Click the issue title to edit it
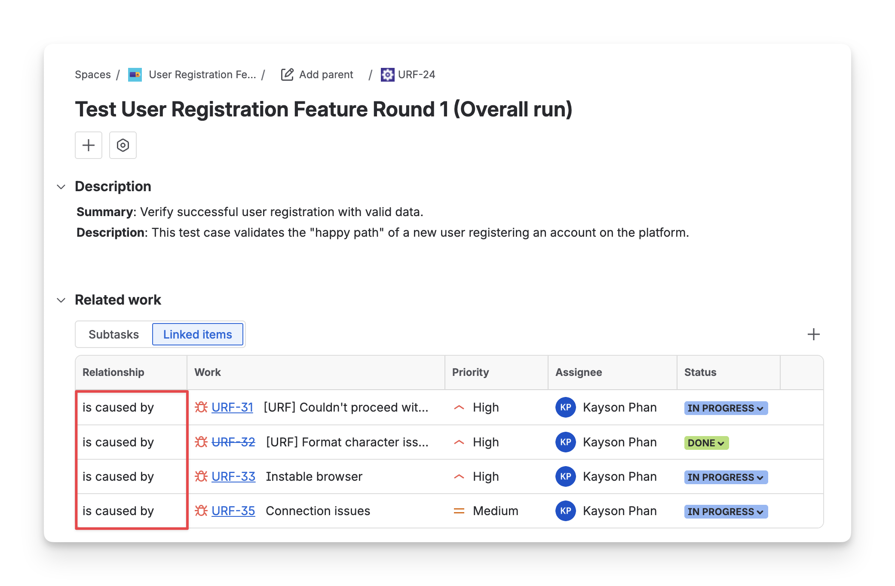This screenshot has height=586, width=895. (x=323, y=109)
